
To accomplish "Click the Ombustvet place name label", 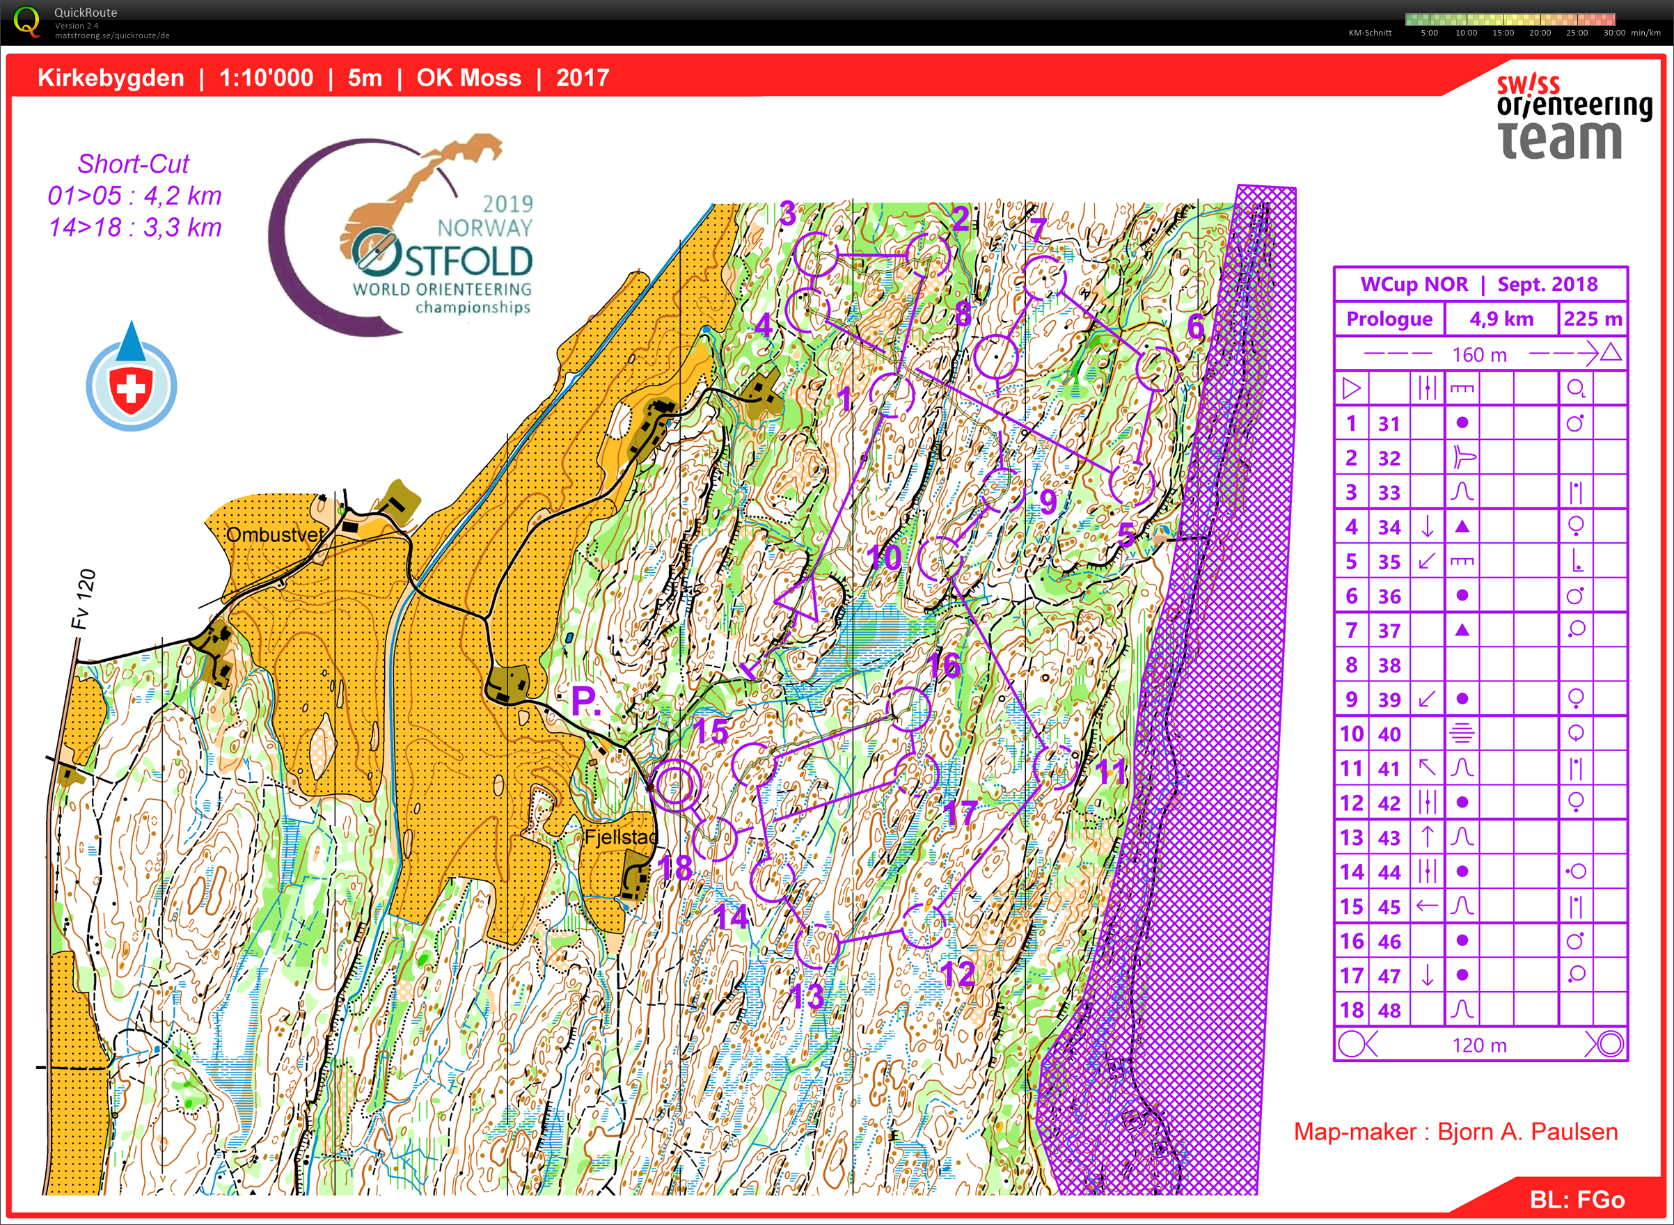I will point(274,534).
